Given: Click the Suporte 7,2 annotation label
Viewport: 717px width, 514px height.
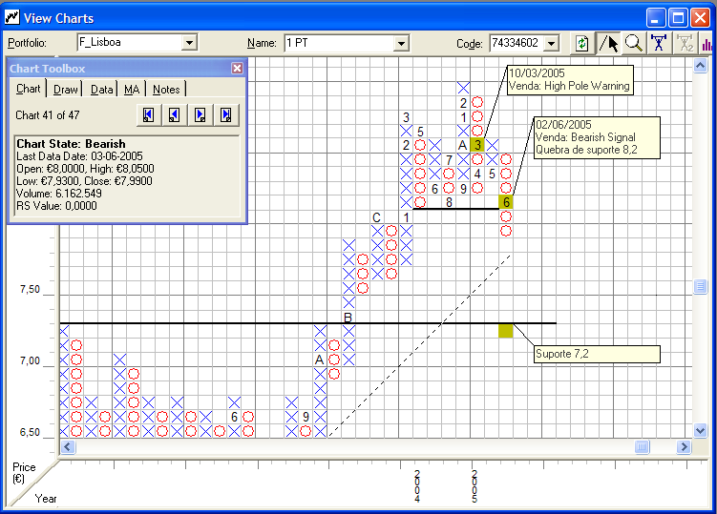Looking at the screenshot, I should click(x=597, y=354).
